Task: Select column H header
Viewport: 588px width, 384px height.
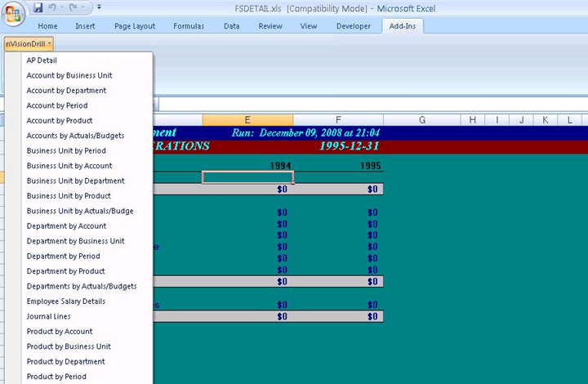Action: (473, 120)
